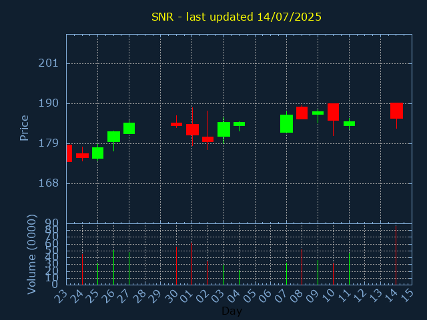Click the day axis label '03'

218,296
